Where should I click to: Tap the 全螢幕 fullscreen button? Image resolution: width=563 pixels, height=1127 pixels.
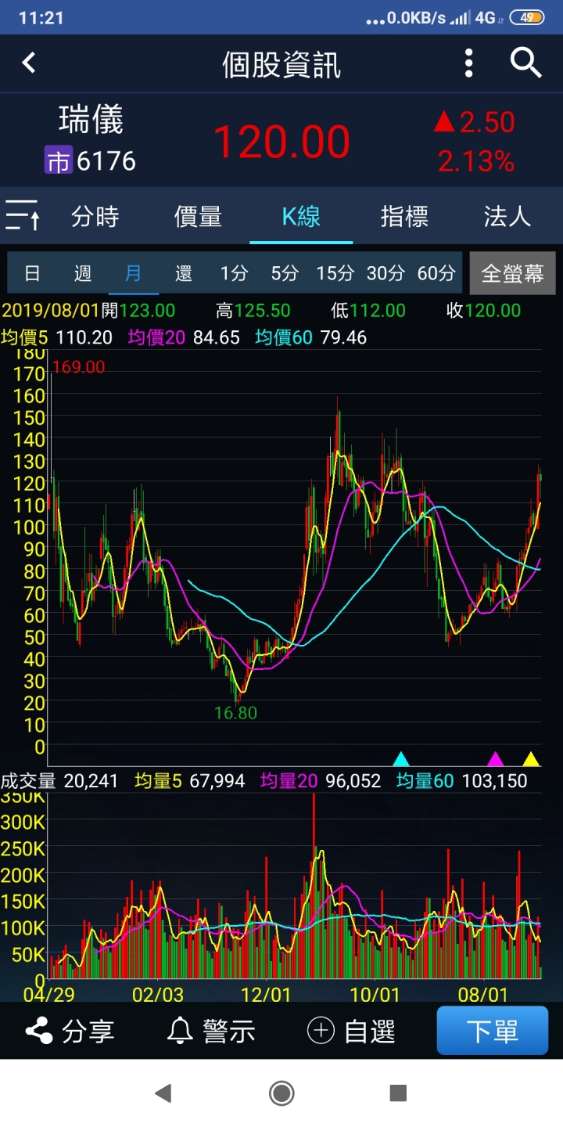[513, 273]
